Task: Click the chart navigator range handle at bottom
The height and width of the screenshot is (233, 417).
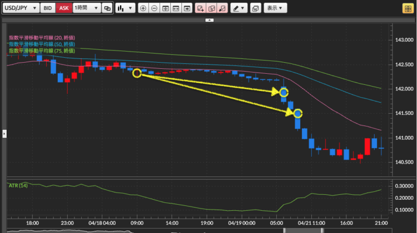Action: point(303,230)
